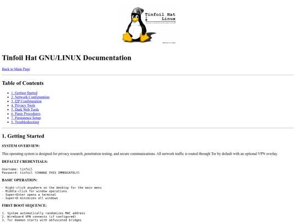296x222 pixels.
Task: Click the 1. Getting Started section heading
Action: point(23,136)
